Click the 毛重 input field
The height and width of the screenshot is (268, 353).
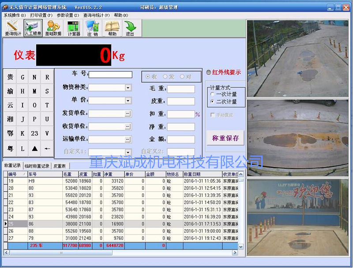[181, 89]
